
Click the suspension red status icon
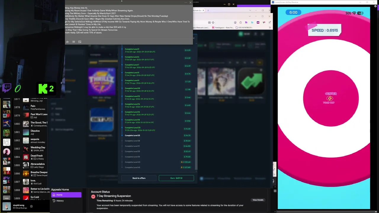[93, 196]
